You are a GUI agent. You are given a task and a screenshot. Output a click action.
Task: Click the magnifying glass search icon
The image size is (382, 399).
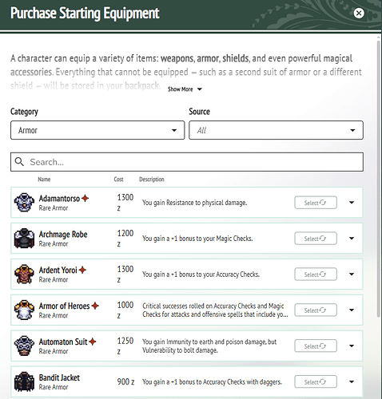[x=19, y=161]
